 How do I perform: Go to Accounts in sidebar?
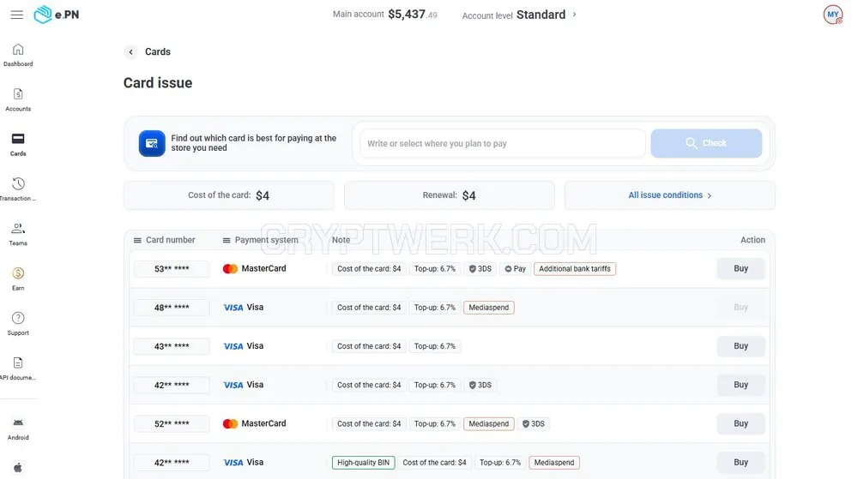[18, 100]
